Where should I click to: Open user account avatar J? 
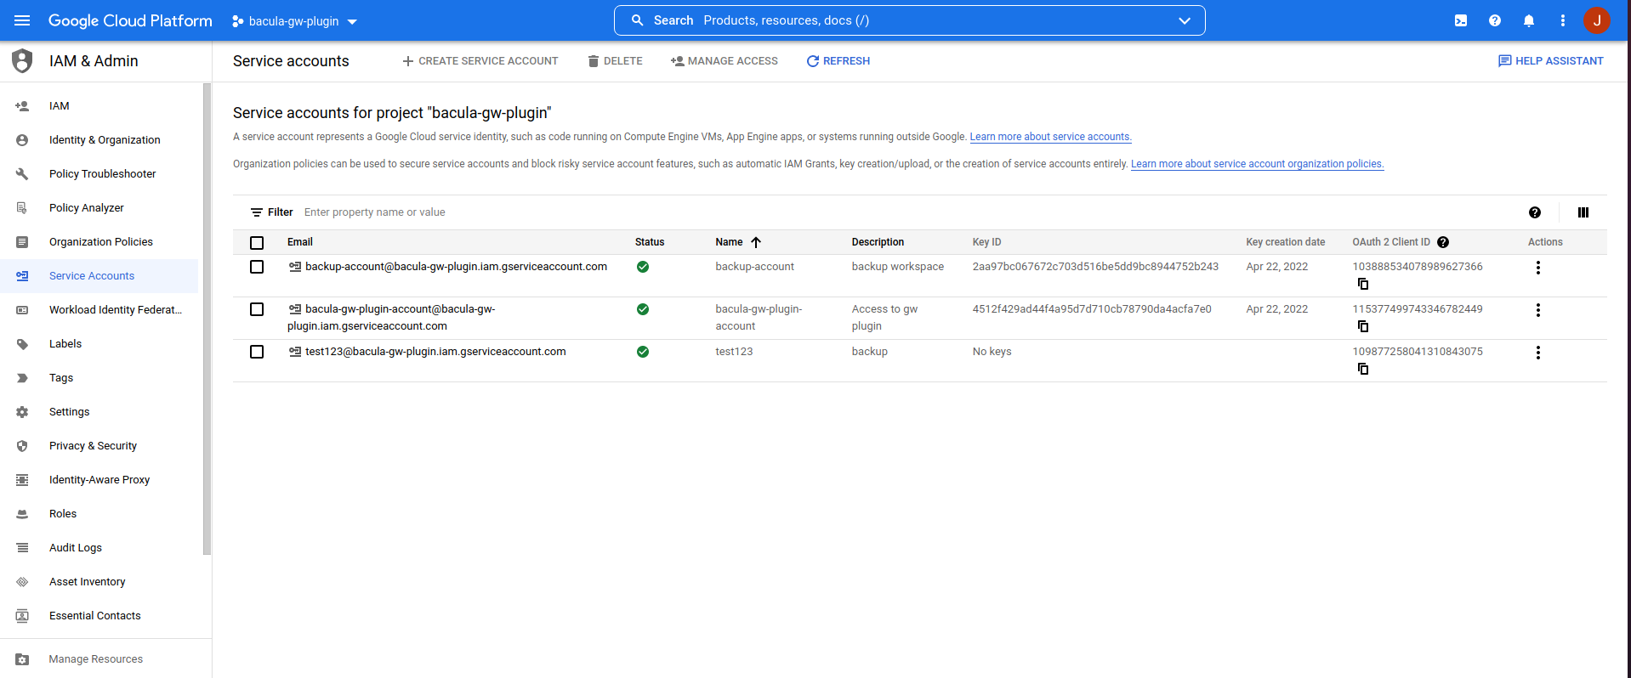[1597, 20]
